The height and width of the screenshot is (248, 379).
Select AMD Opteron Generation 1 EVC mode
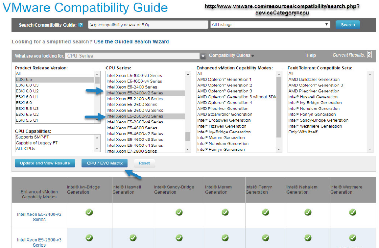click(236, 79)
